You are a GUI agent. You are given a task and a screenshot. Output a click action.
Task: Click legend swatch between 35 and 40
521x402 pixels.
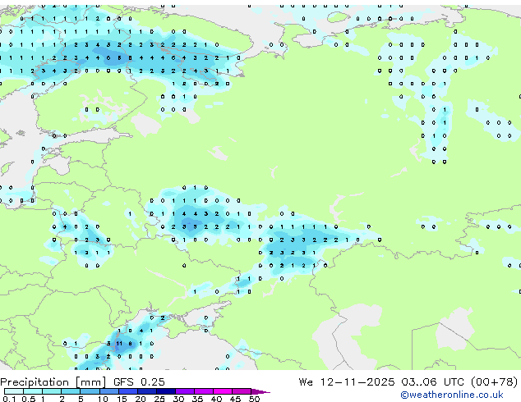point(203,391)
